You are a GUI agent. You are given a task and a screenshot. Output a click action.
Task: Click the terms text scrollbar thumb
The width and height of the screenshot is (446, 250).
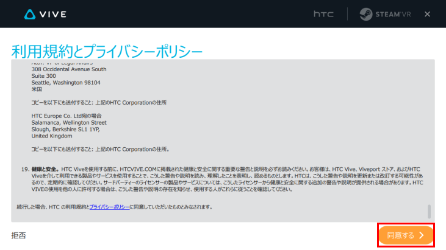pos(429,212)
